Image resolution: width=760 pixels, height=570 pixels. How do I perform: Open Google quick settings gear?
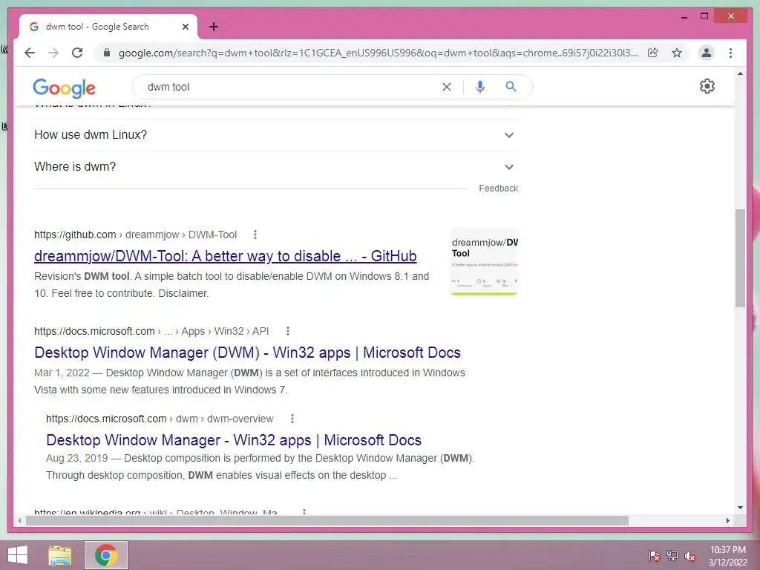click(707, 86)
